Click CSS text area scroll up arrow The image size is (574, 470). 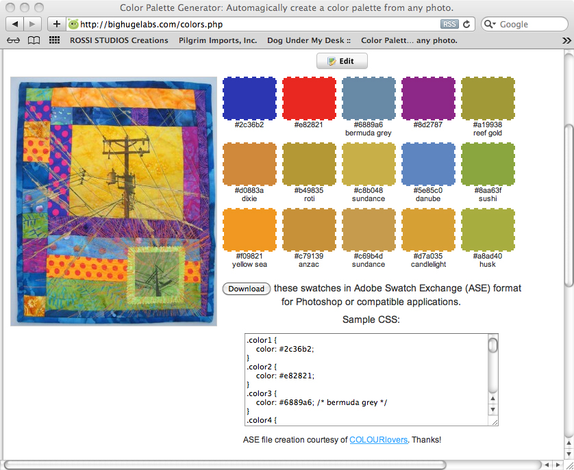point(493,399)
